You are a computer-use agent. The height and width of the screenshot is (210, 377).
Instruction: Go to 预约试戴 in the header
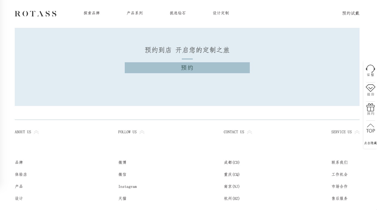coord(351,13)
